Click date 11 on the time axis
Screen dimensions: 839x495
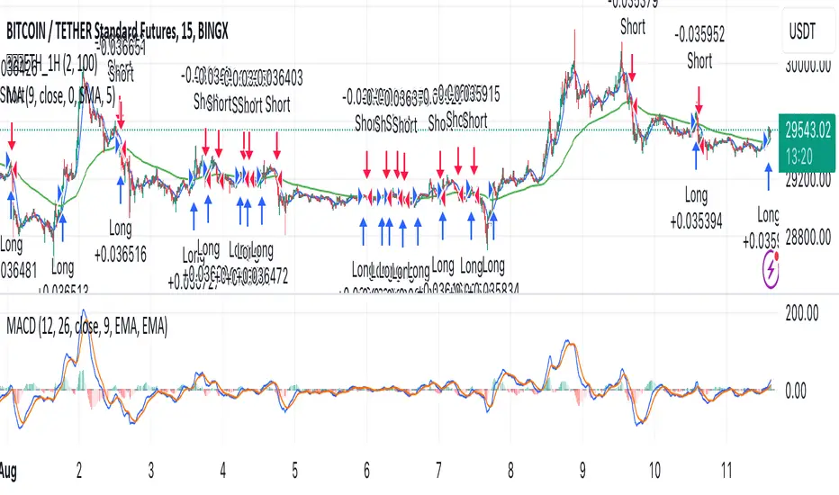tap(726, 471)
